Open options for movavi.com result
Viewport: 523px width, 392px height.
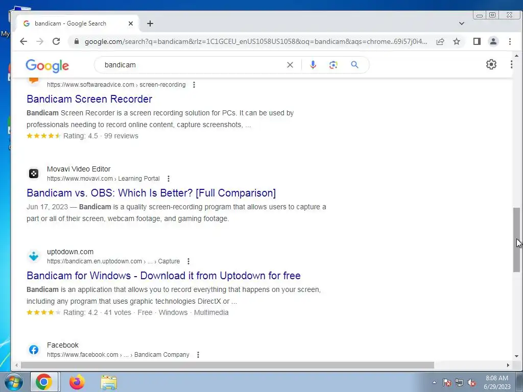point(169,179)
